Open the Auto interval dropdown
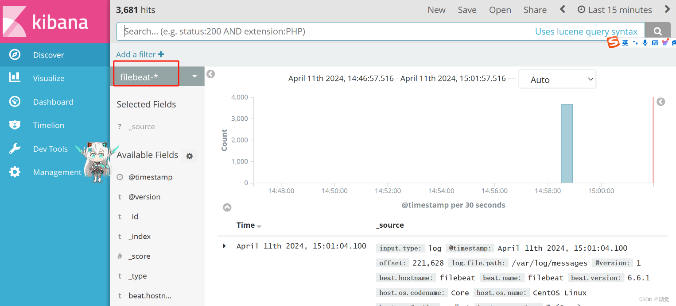Screen dimensions: 676x306 (x=557, y=80)
